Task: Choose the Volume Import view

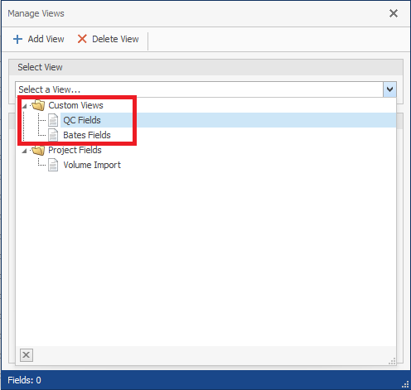Action: point(92,165)
